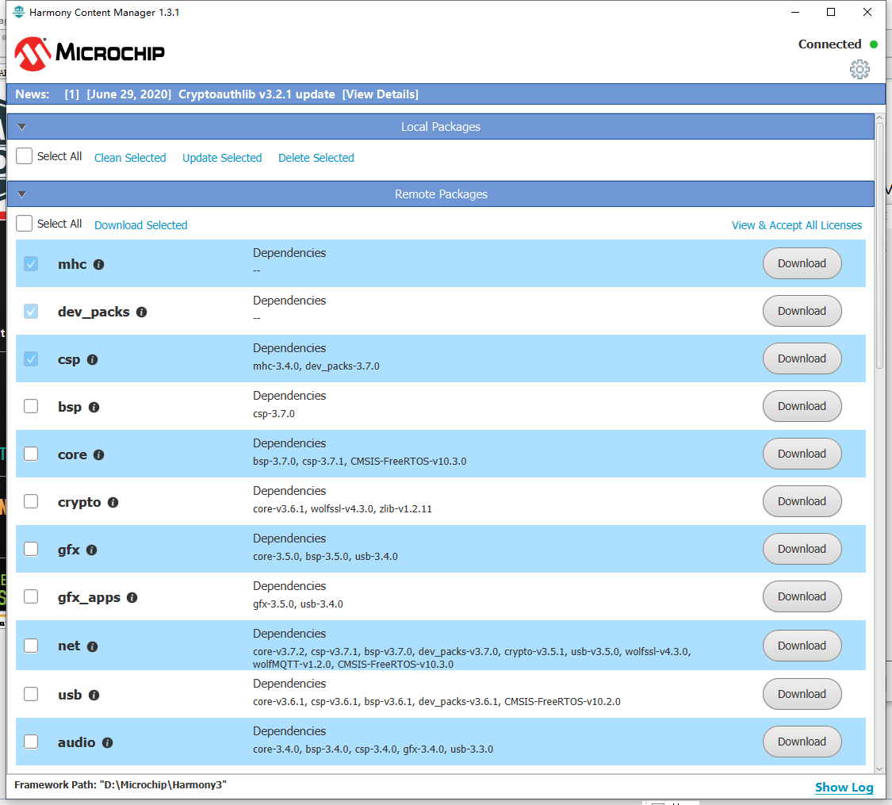Download the gfx_apps package
This screenshot has height=805, width=892.
(802, 596)
